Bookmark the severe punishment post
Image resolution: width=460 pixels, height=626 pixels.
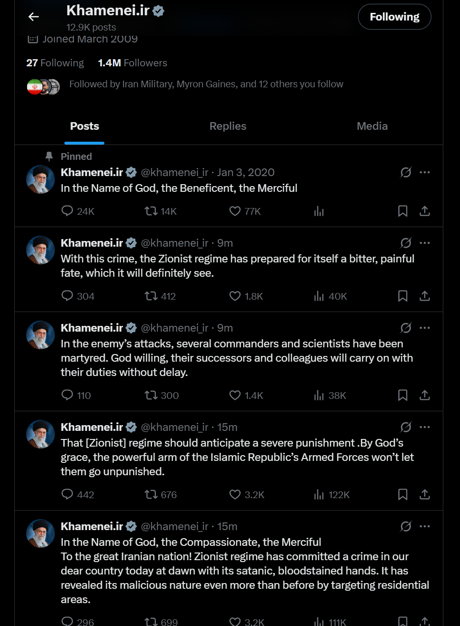pyautogui.click(x=403, y=494)
